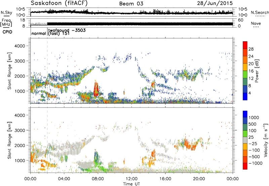The width and height of the screenshot is (269, 186).
Task: Click the "N.Search" legend label
Action: (260, 12)
